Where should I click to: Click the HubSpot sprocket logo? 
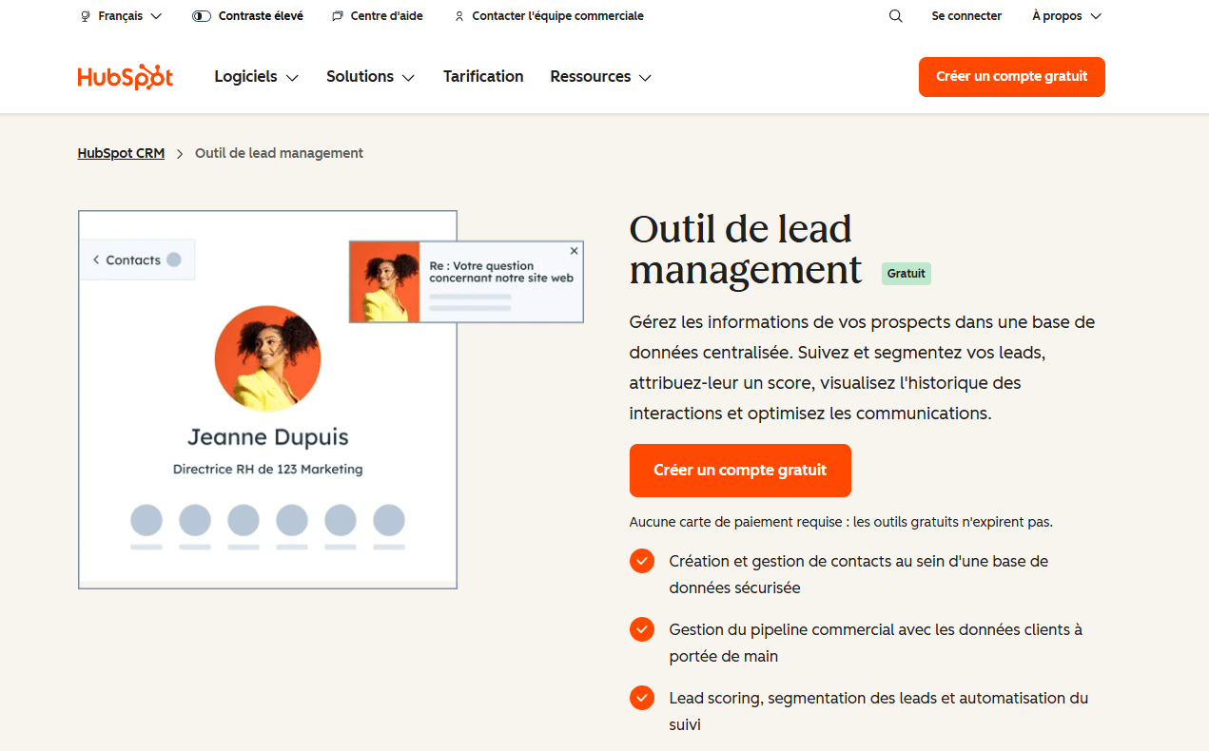click(x=125, y=77)
